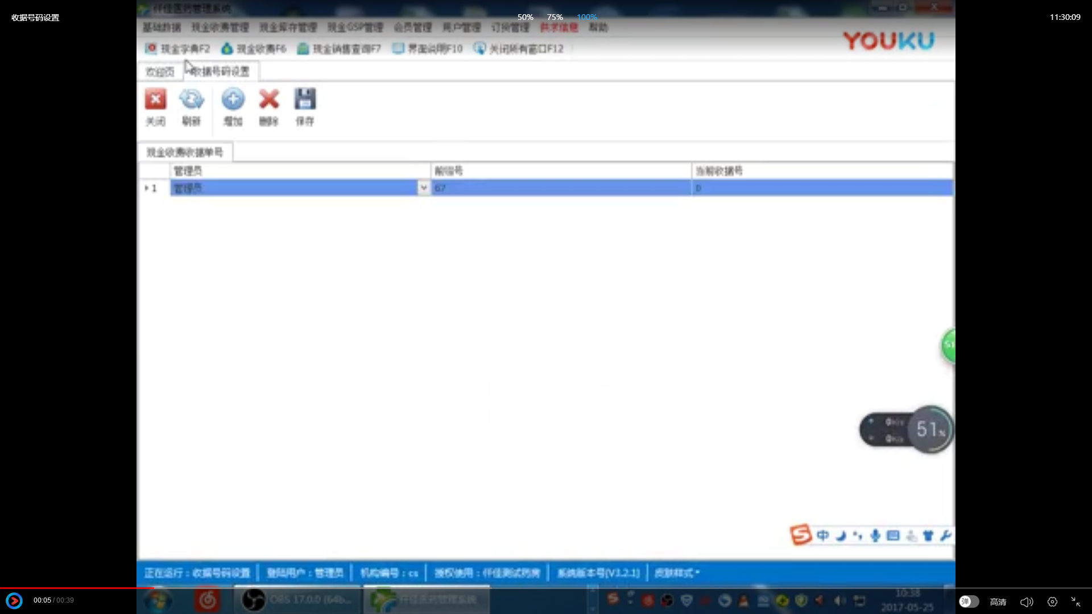The height and width of the screenshot is (614, 1092).
Task: Click 登陆用户 status bar entry
Action: point(305,573)
